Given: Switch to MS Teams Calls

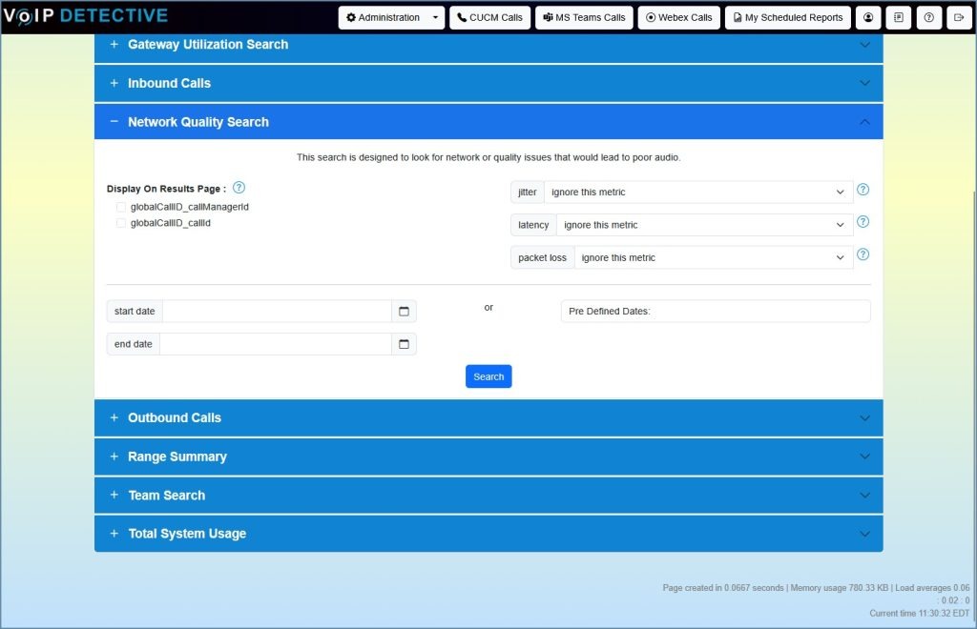Looking at the screenshot, I should pyautogui.click(x=583, y=16).
